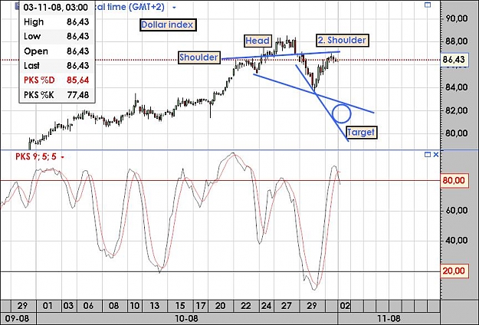
Task: Select the Dollar index label
Action: [167, 25]
